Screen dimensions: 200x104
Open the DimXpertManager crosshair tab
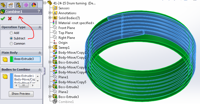(x=26, y=5)
